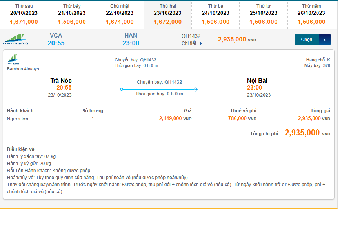Screen dimensions: 342x241
Task: Select the active Thứ hai 23/10/2023 tab
Action: pyautogui.click(x=167, y=14)
